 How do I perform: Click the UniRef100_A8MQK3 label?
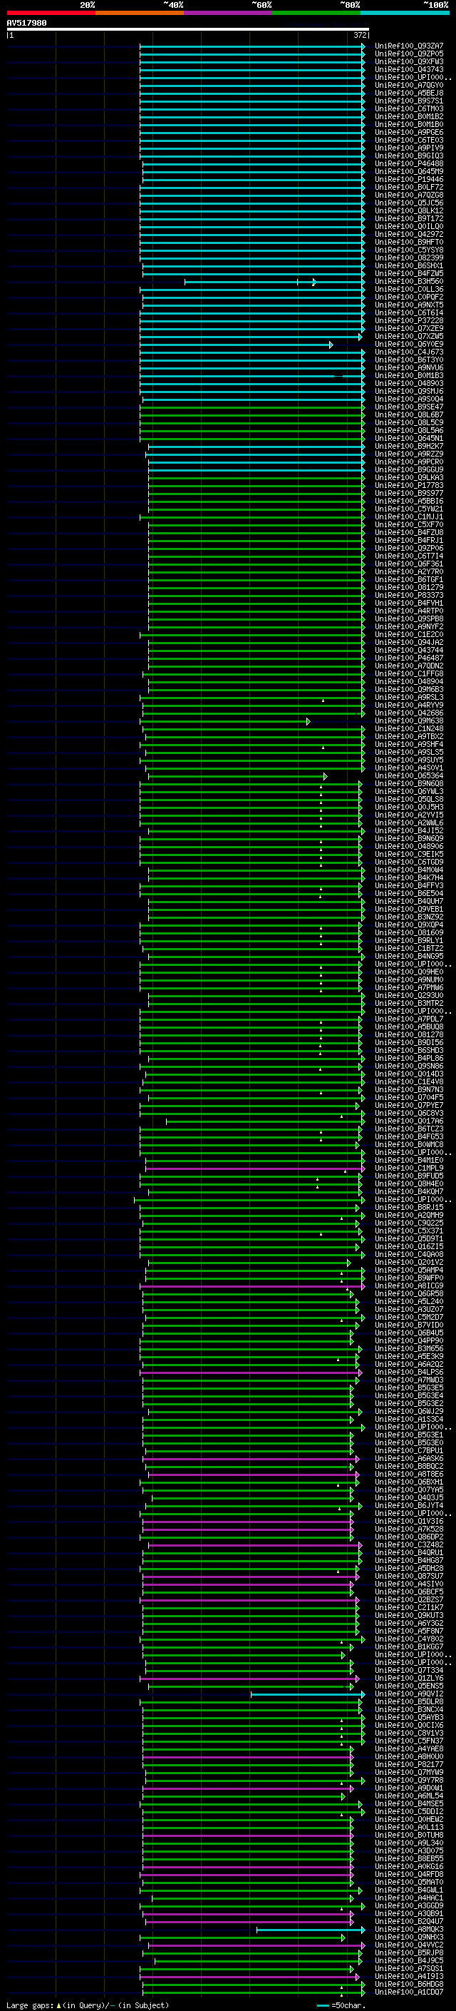(409, 1930)
